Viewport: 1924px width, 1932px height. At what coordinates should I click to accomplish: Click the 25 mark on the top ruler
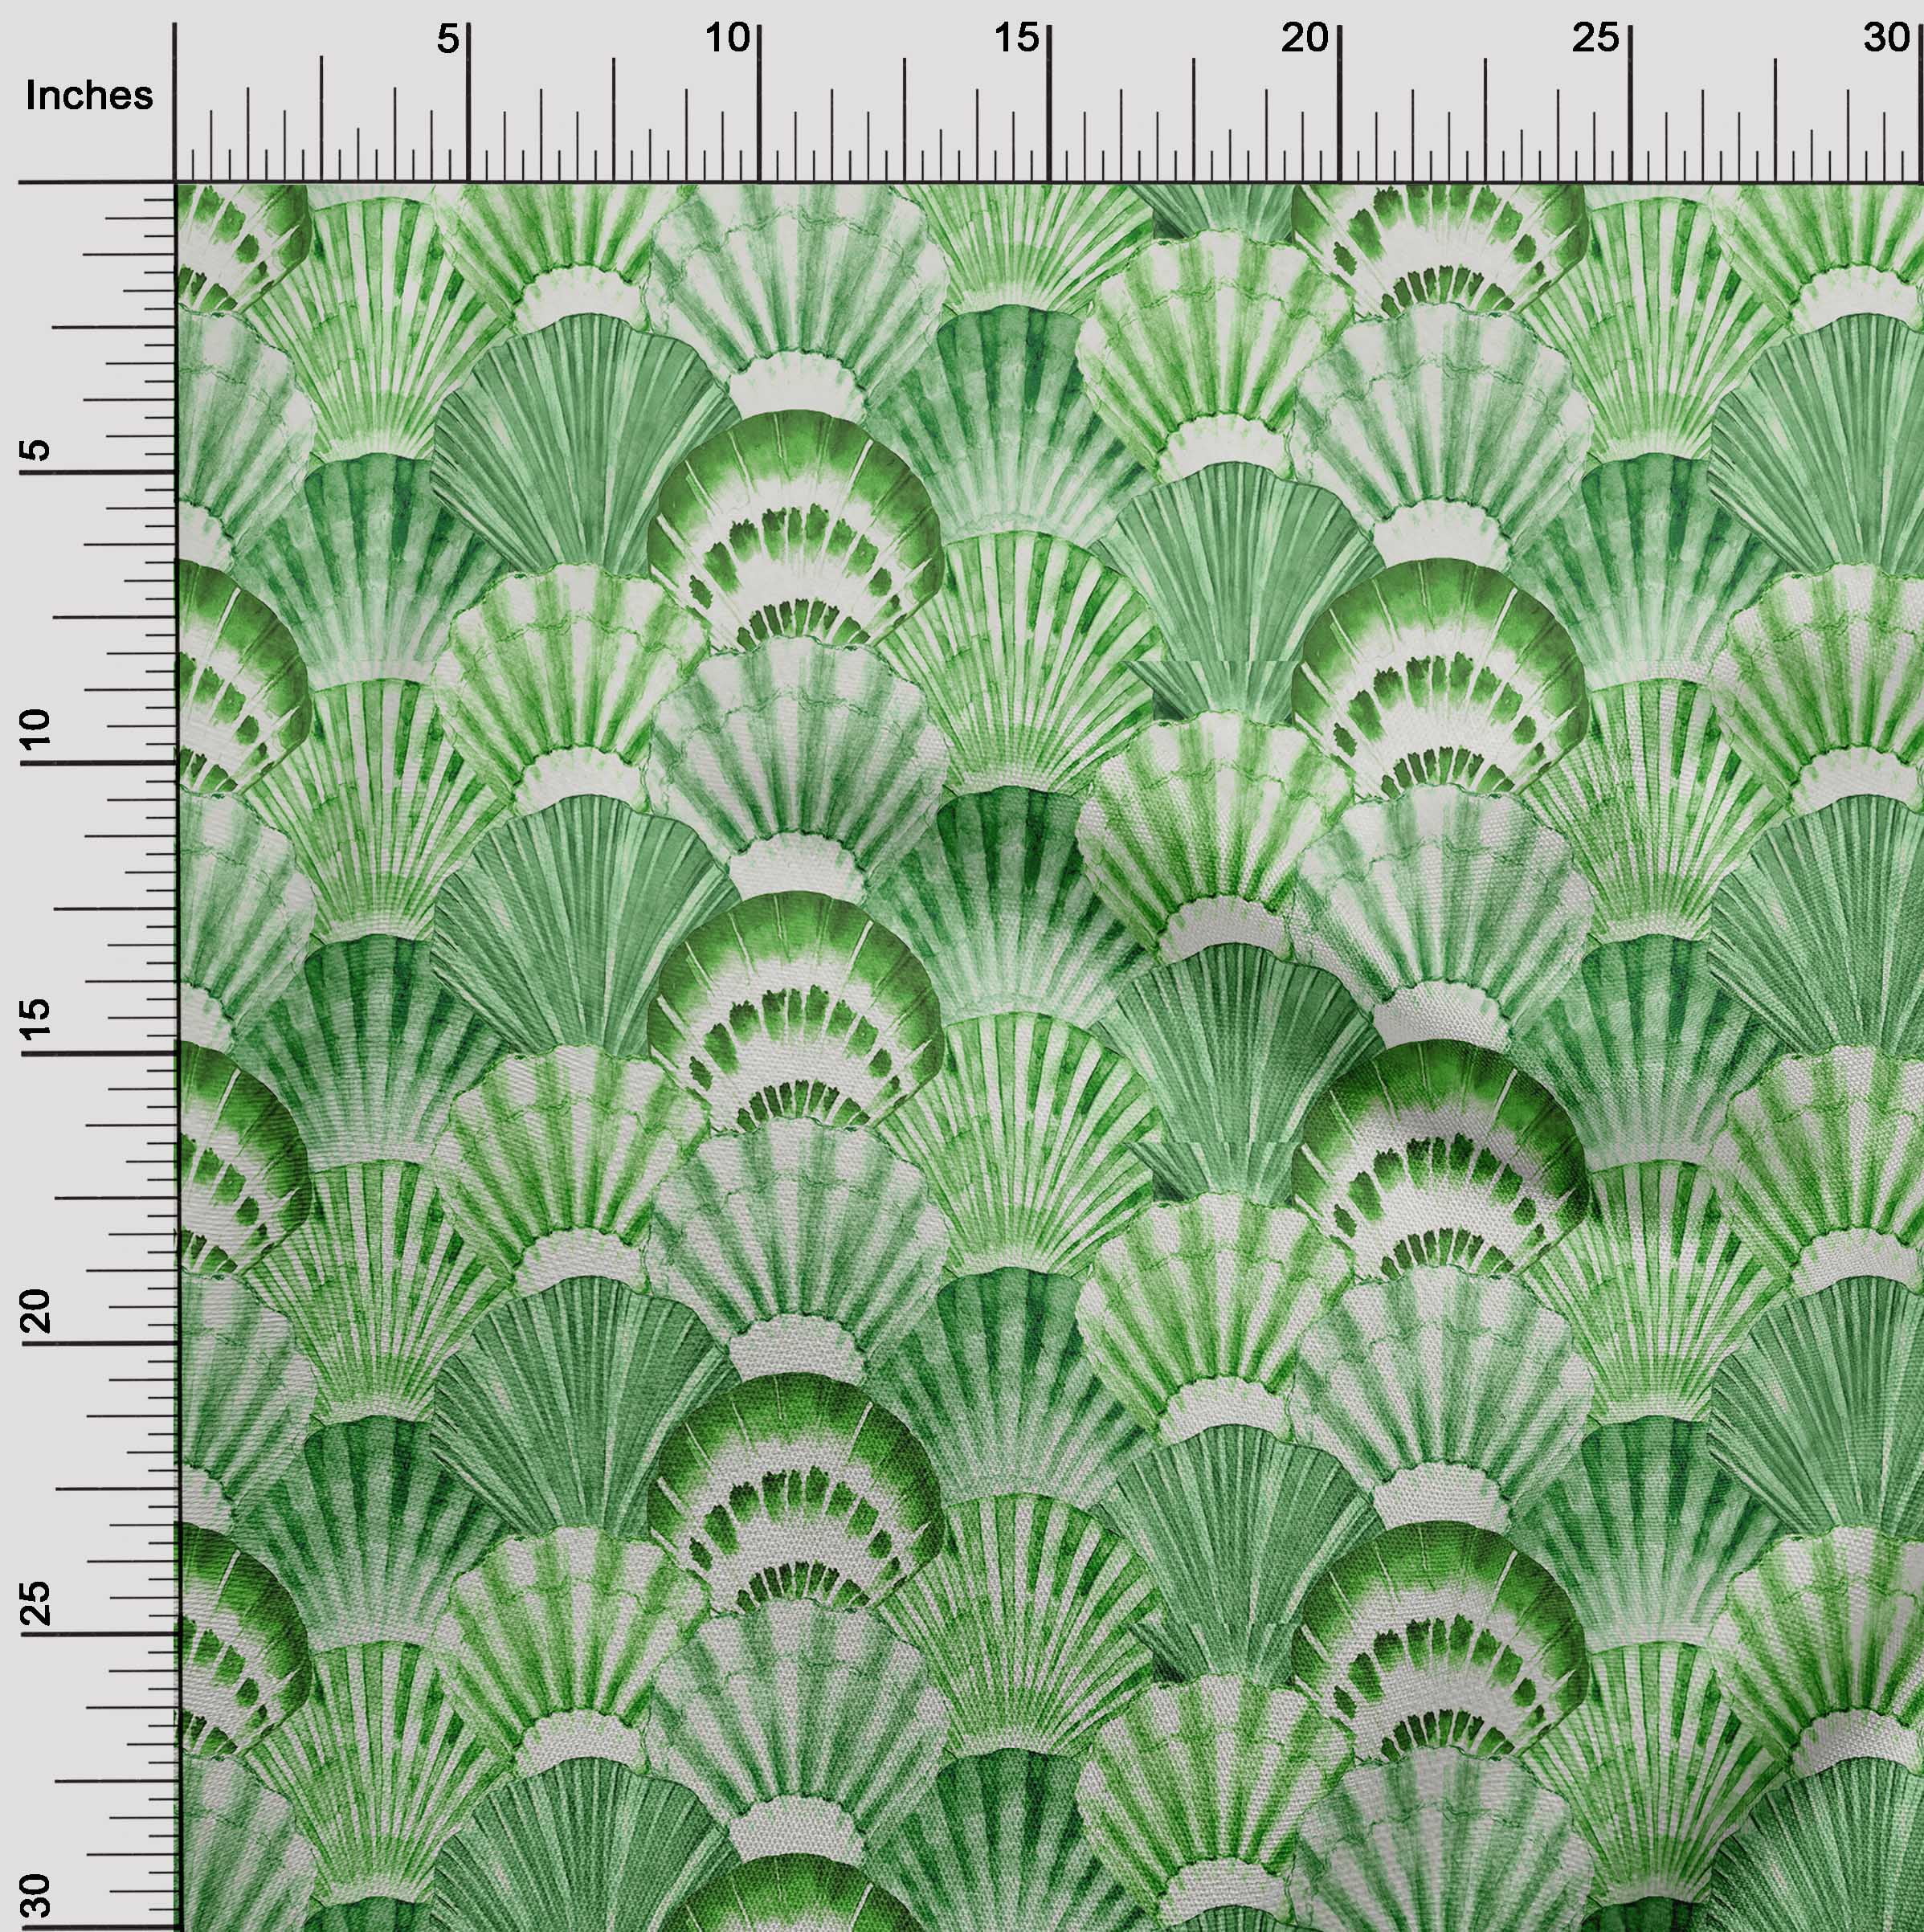1595,39
